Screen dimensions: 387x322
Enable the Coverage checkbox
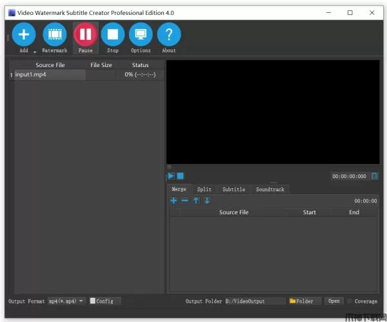tap(350, 301)
